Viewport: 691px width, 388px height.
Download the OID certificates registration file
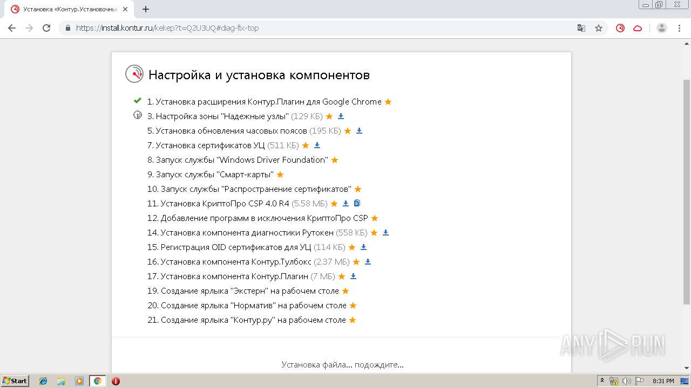tap(363, 247)
